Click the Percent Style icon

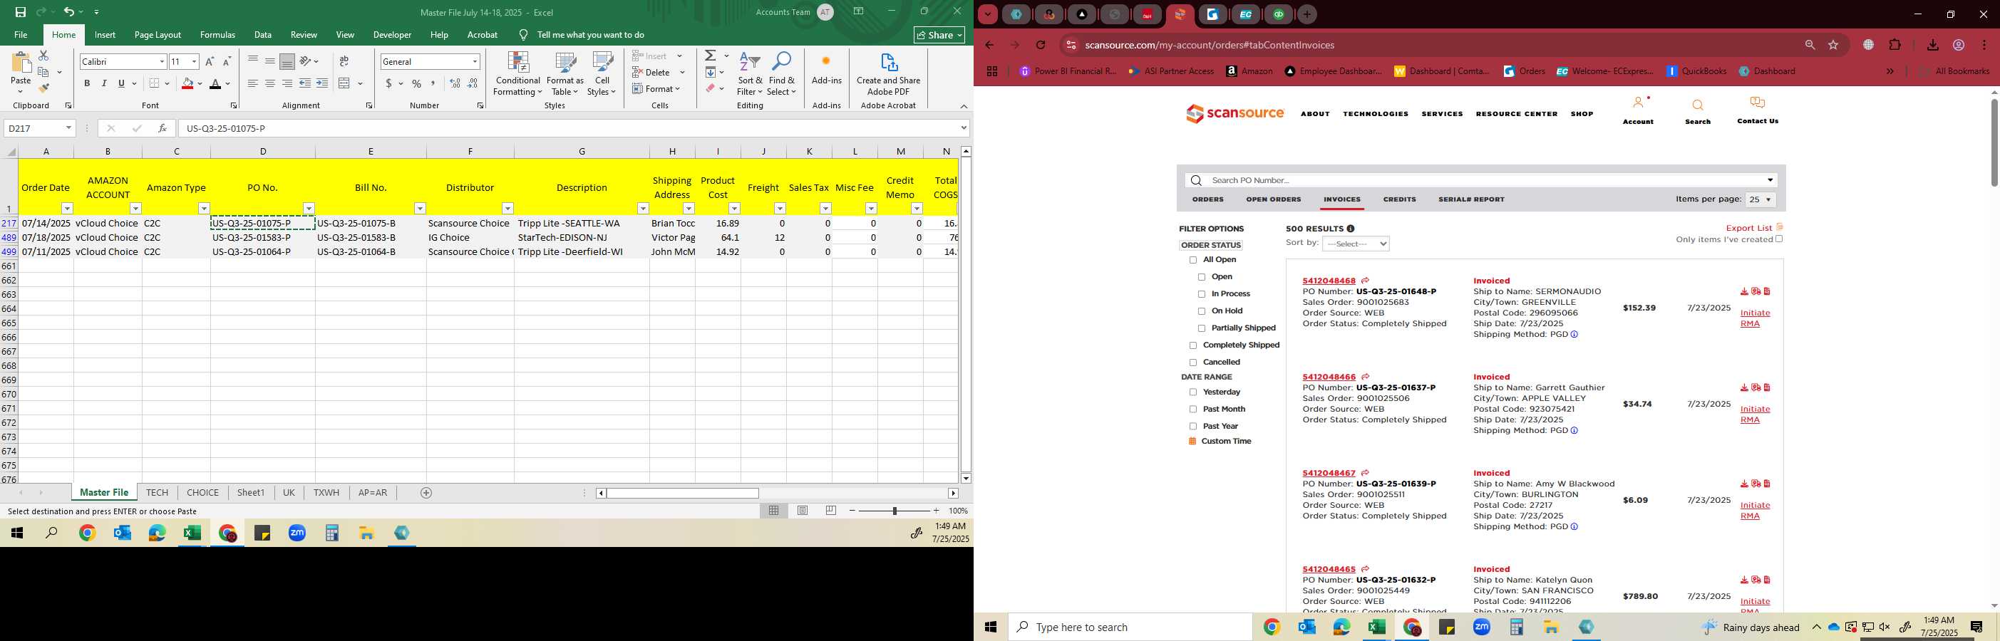pos(417,83)
